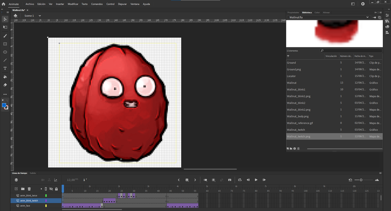Open the library panel options menu
Image resolution: width=391 pixels, height=211 pixels.
click(381, 13)
